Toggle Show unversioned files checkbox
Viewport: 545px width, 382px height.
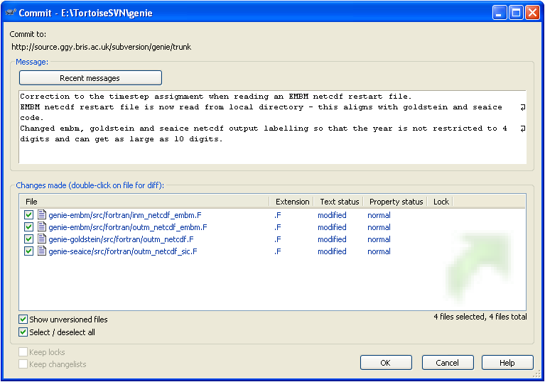click(23, 320)
